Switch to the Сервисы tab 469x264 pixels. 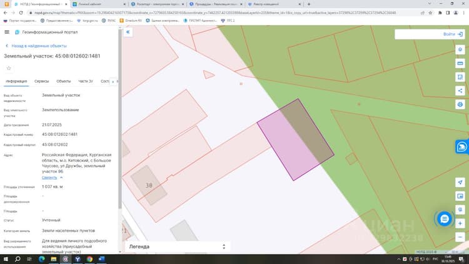click(x=41, y=81)
